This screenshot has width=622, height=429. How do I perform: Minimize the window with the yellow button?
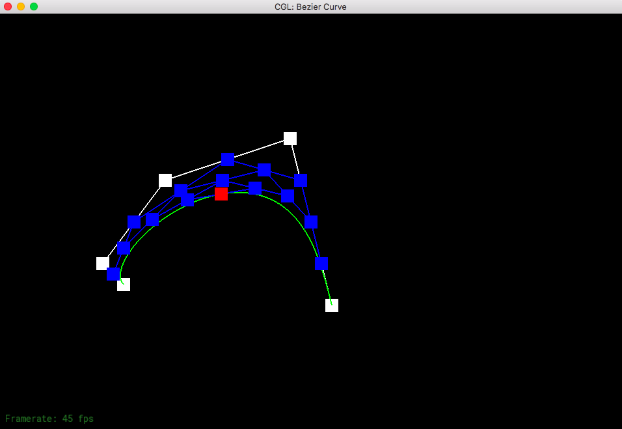[21, 7]
